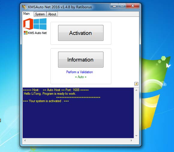The width and height of the screenshot is (174, 152).
Task: Click the "Your system is activated" log line
Action: (x=46, y=101)
